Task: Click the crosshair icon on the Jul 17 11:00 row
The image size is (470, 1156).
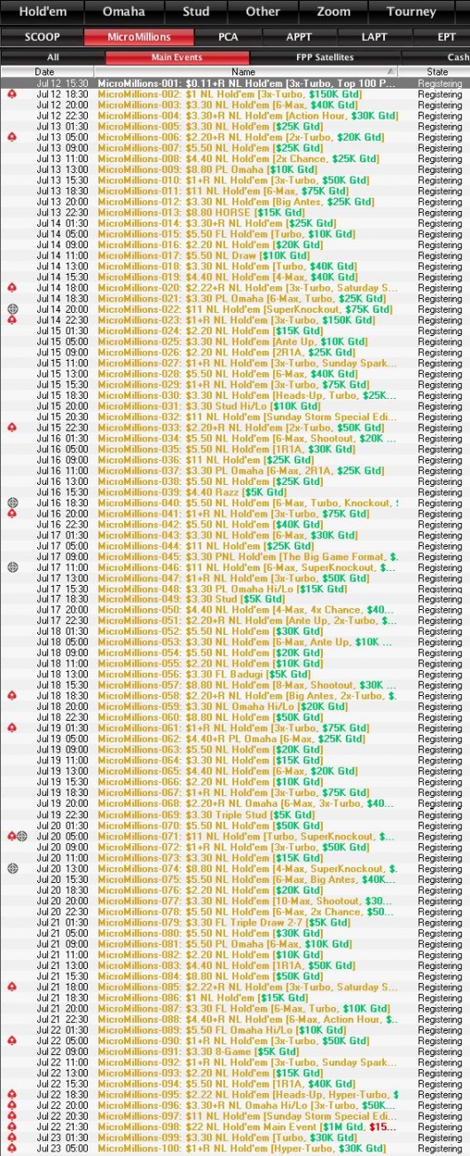Action: [x=12, y=567]
